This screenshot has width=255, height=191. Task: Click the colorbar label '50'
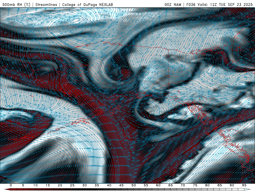click(x=134, y=185)
